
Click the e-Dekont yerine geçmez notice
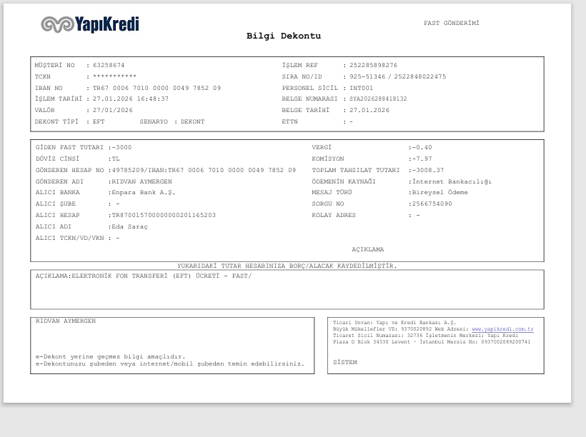click(111, 357)
